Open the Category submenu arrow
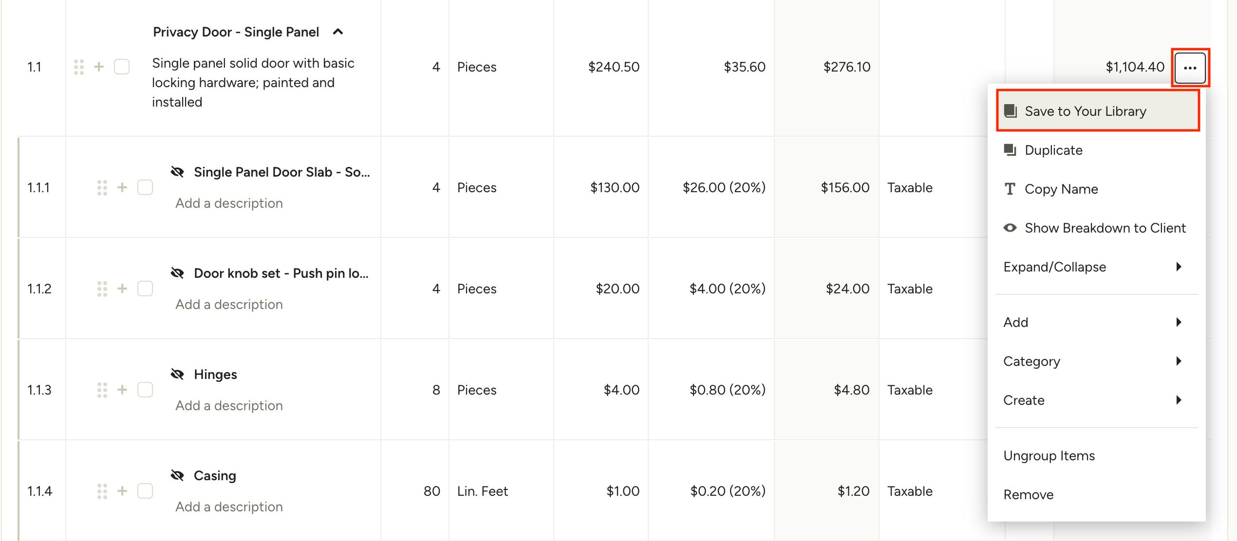The width and height of the screenshot is (1237, 541). 1179,361
